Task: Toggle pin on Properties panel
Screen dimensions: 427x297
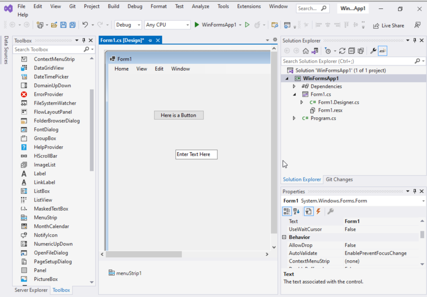Action: [x=415, y=191]
